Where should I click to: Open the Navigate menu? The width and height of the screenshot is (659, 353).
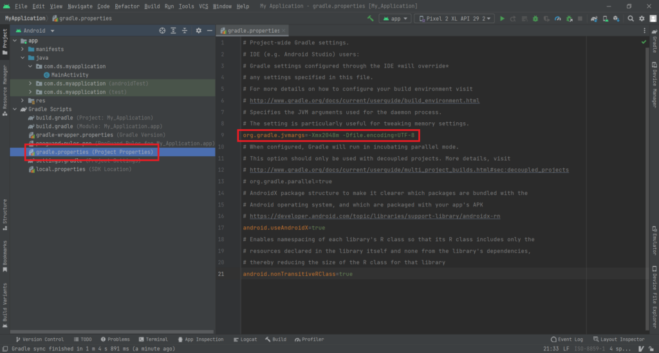80,6
